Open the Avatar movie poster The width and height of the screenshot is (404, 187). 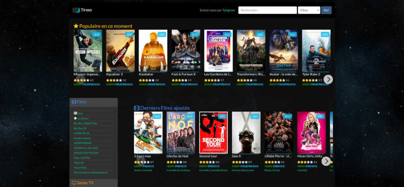pos(284,51)
